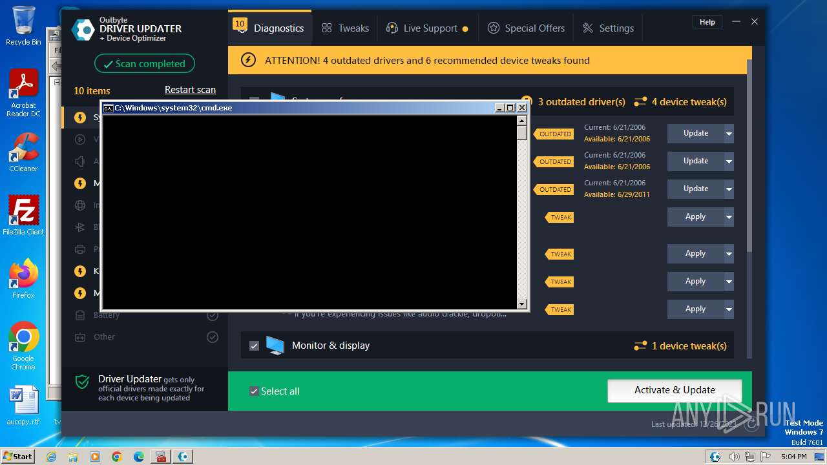The image size is (827, 465).
Task: Switch to the Diagnostics tab
Action: pos(270,28)
